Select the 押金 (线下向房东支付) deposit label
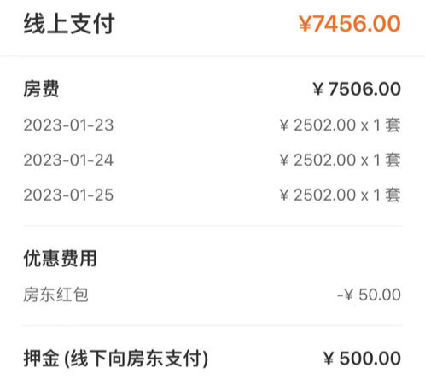The width and height of the screenshot is (425, 385). tap(116, 359)
